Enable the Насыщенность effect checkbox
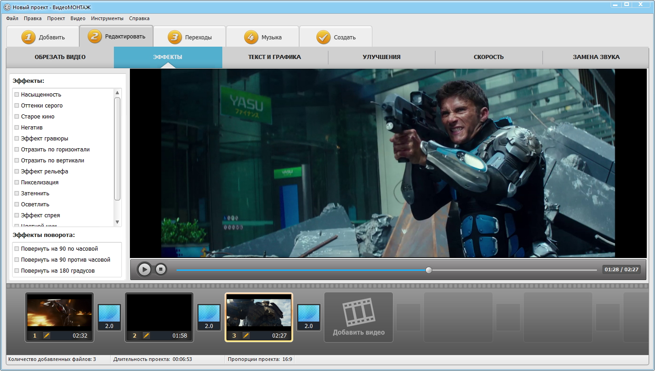The width and height of the screenshot is (655, 371). 17,95
